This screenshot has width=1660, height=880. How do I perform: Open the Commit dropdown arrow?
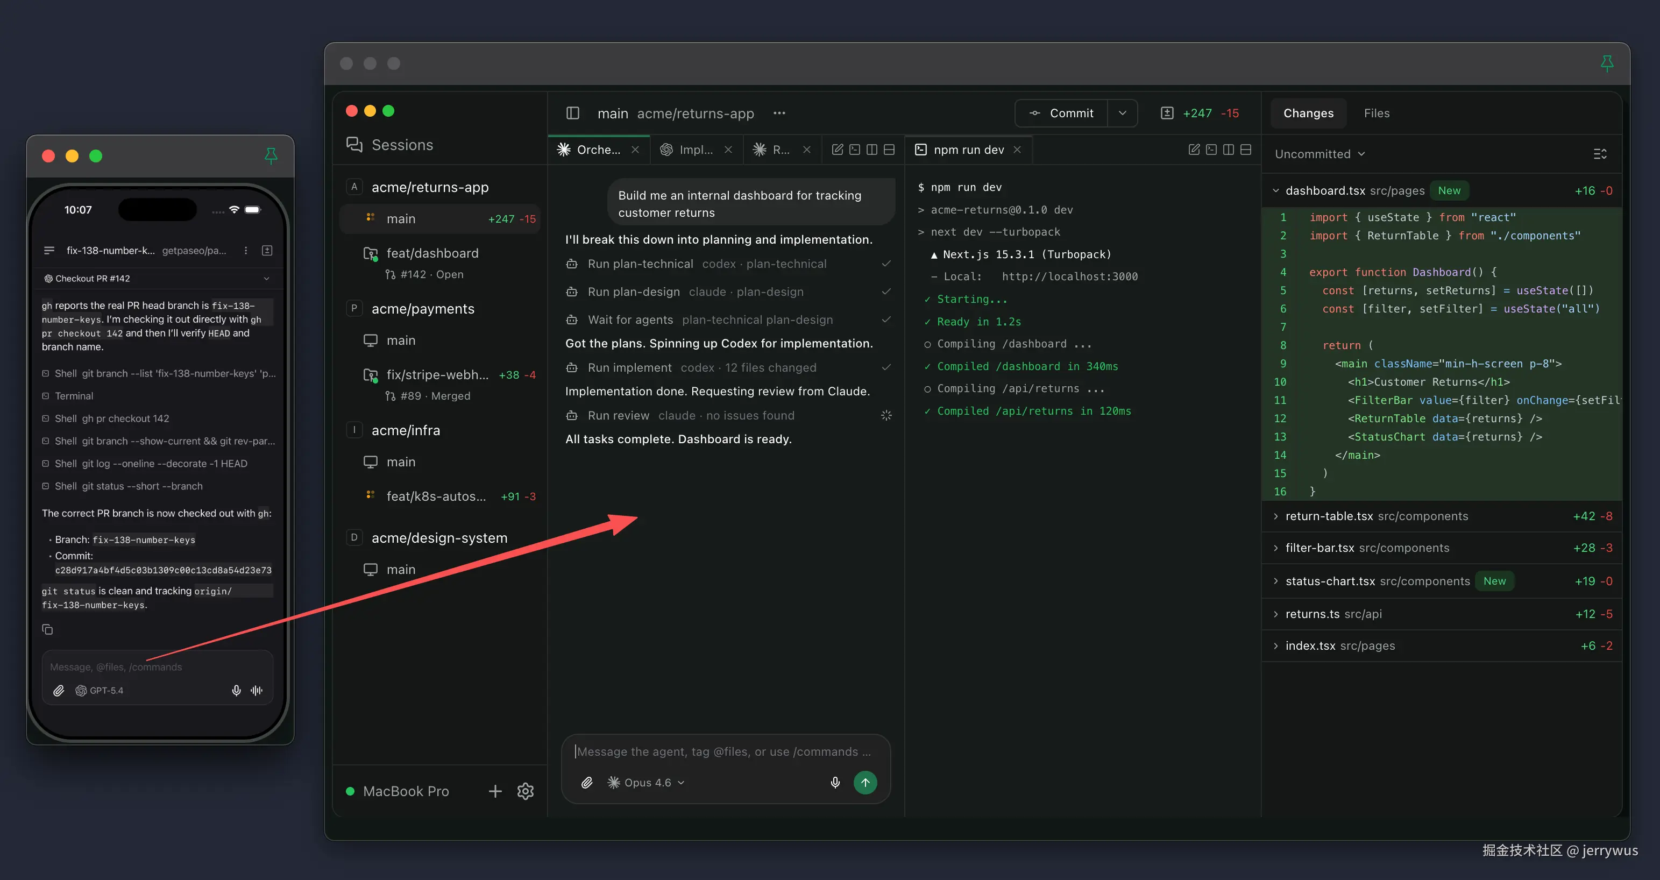pyautogui.click(x=1122, y=113)
